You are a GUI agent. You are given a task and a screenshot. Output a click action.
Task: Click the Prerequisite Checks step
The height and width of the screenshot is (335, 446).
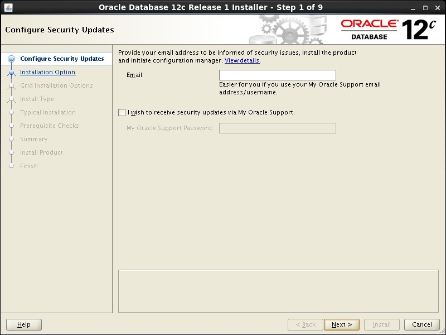49,126
